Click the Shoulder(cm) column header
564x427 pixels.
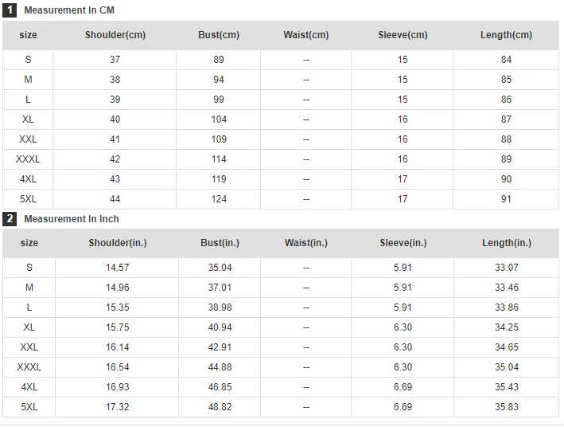(x=115, y=35)
